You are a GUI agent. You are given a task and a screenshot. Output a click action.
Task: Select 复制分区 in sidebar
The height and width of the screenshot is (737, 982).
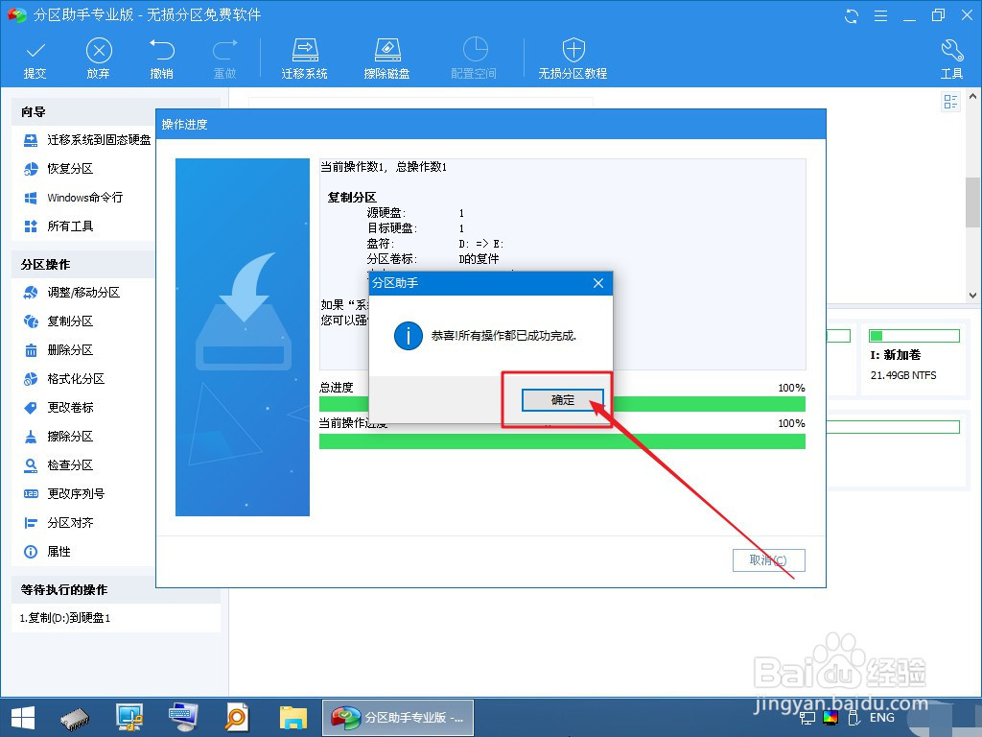[58, 321]
